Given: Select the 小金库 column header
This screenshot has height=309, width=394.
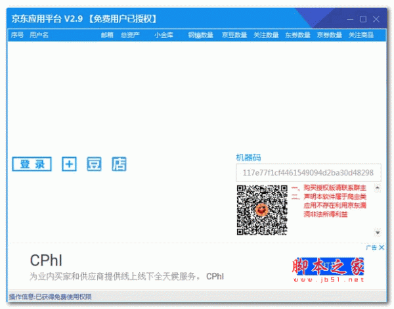Looking at the screenshot, I should click(164, 35).
